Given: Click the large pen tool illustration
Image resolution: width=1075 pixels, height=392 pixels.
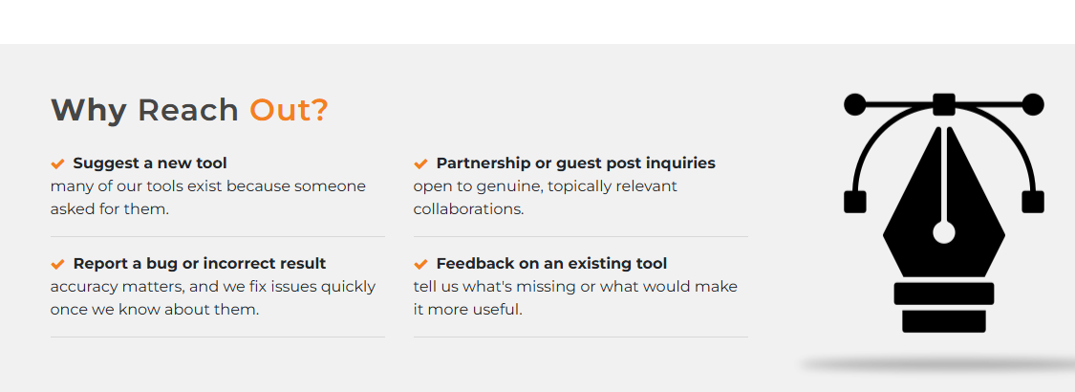Looking at the screenshot, I should 943,213.
